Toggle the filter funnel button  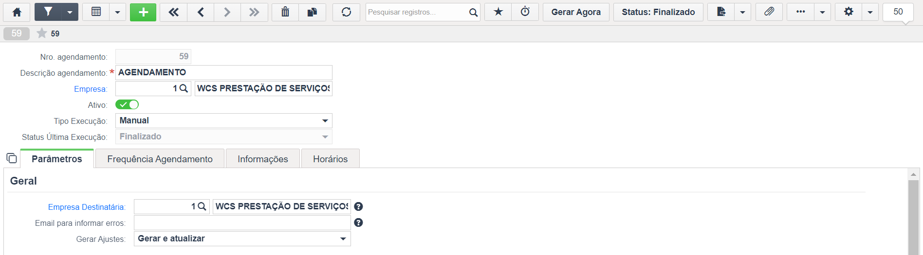tap(48, 12)
